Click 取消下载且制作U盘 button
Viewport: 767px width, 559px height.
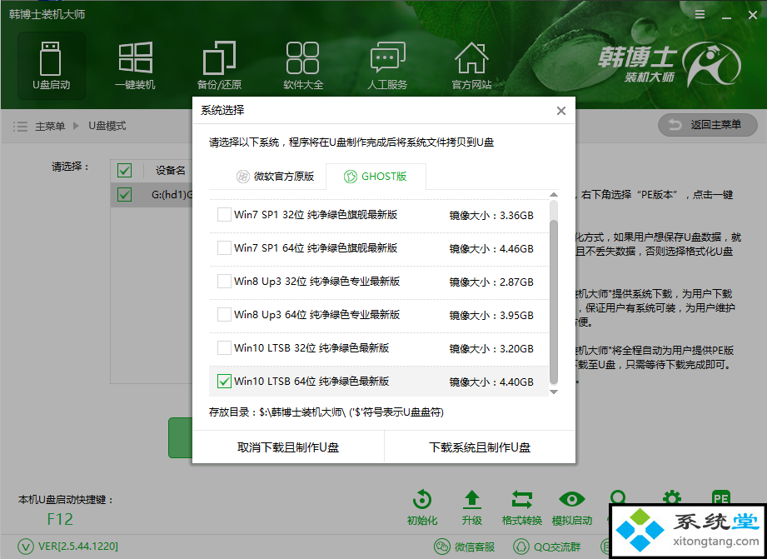(x=288, y=447)
